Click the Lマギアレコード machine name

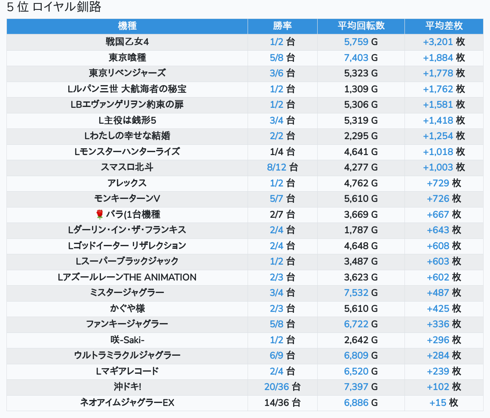tap(127, 371)
